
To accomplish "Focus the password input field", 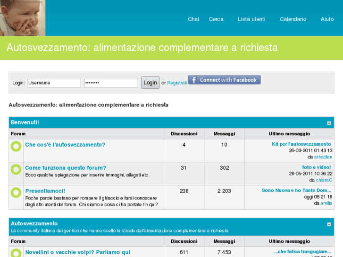I will click(x=111, y=83).
